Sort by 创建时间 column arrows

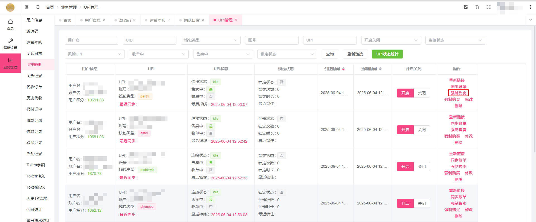[343, 69]
